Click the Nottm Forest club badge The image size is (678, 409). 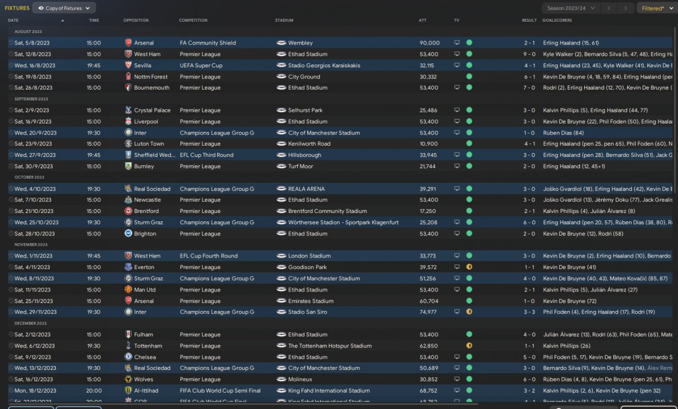128,77
